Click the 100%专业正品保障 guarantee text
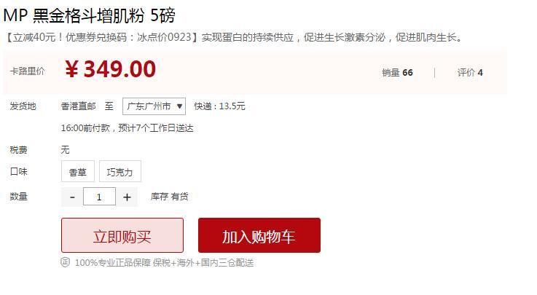Screen dimensions: 537x295 click(113, 262)
